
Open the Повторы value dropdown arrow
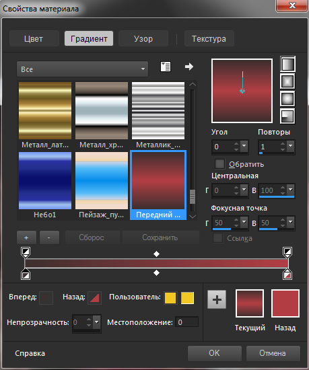(291, 146)
